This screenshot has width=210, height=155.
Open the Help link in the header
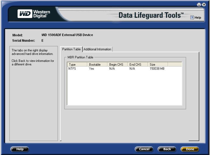click(198, 17)
